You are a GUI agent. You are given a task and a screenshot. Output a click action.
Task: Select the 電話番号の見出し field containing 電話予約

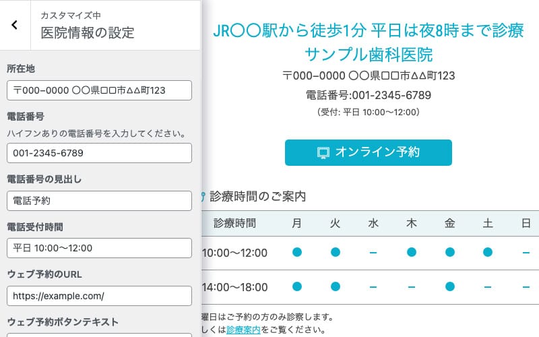click(99, 200)
